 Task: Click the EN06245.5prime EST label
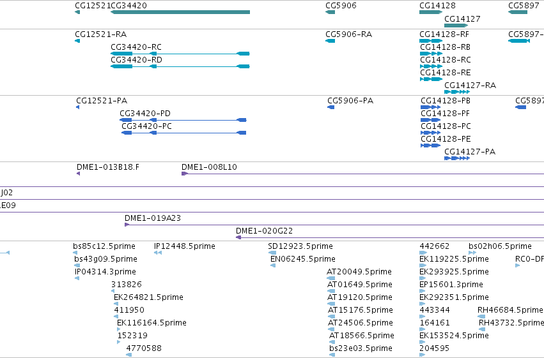coord(302,259)
